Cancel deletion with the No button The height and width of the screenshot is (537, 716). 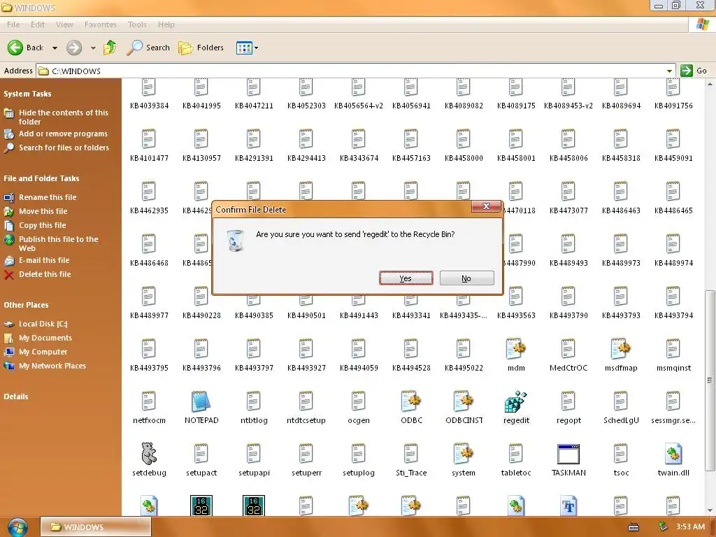(466, 278)
